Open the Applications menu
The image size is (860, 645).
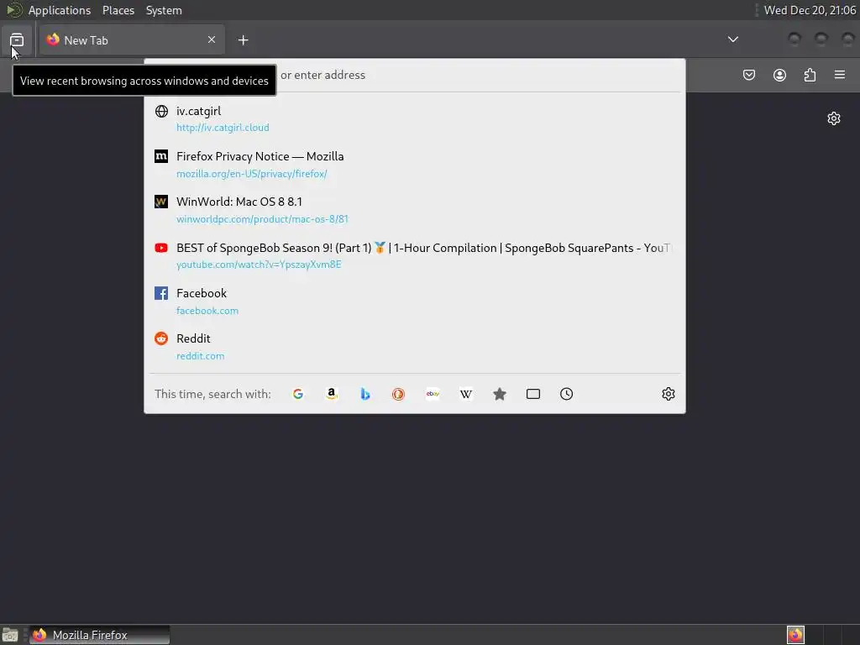(x=60, y=10)
